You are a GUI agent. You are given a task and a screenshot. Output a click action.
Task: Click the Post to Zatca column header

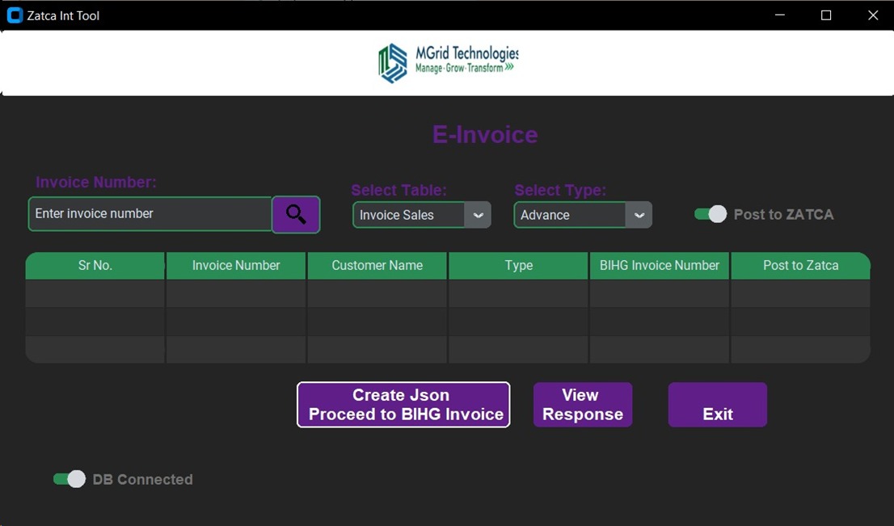click(800, 266)
